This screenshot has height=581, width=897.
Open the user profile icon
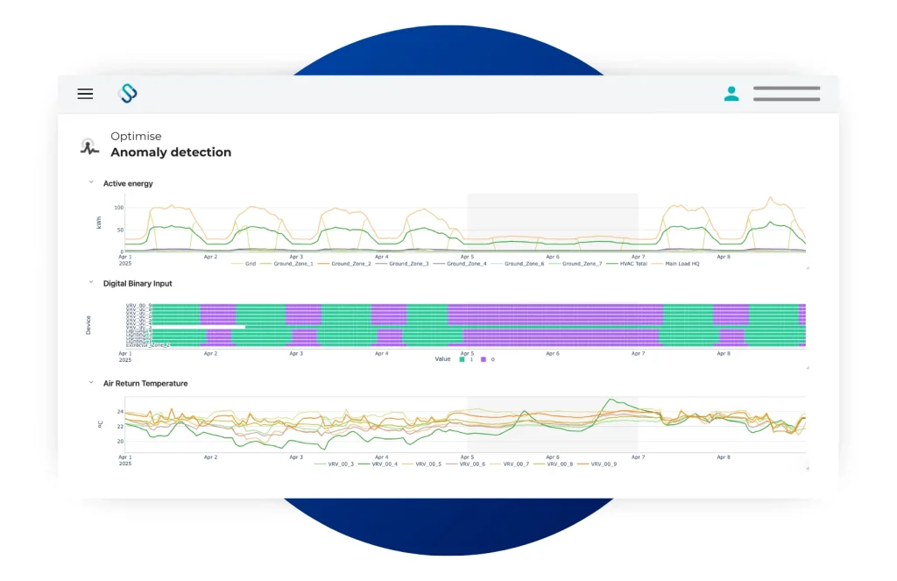pos(731,94)
